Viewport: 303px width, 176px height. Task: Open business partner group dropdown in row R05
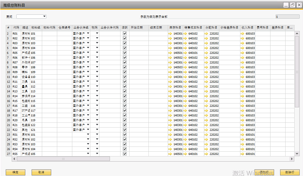(88, 53)
